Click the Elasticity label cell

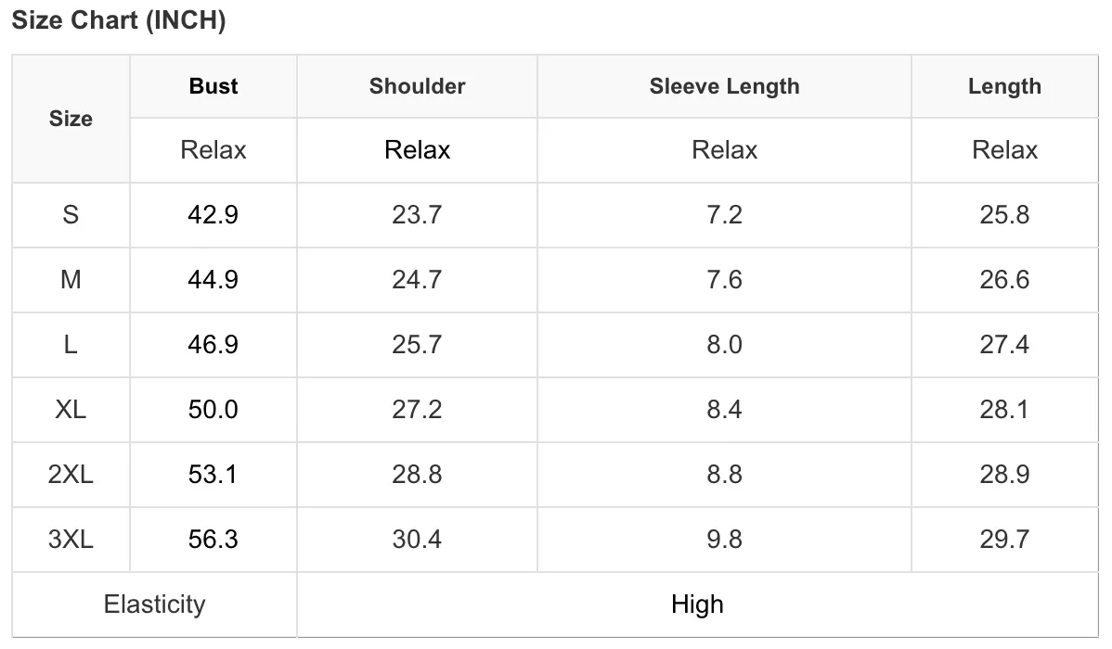pos(154,604)
